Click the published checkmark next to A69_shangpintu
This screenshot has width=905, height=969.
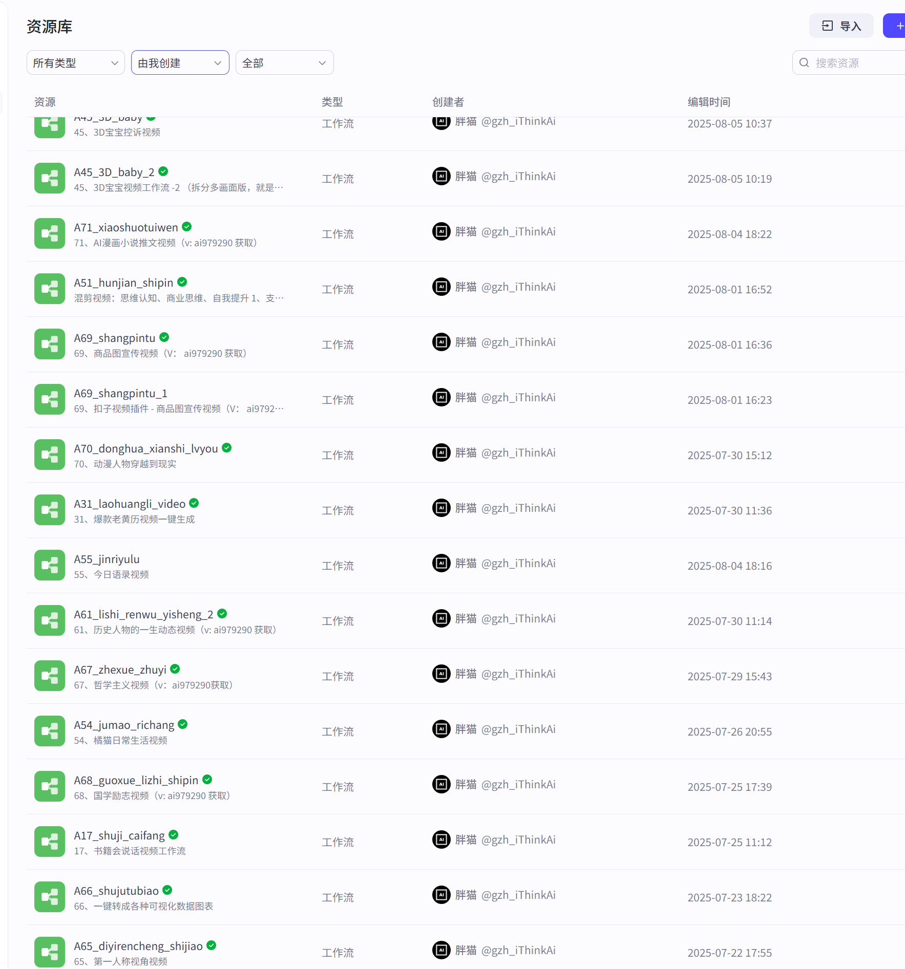tap(164, 337)
